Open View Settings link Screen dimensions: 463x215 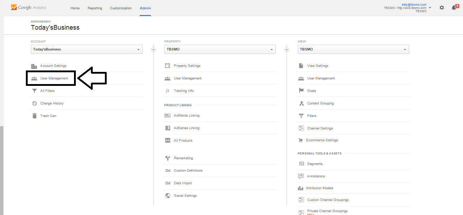tap(318, 66)
